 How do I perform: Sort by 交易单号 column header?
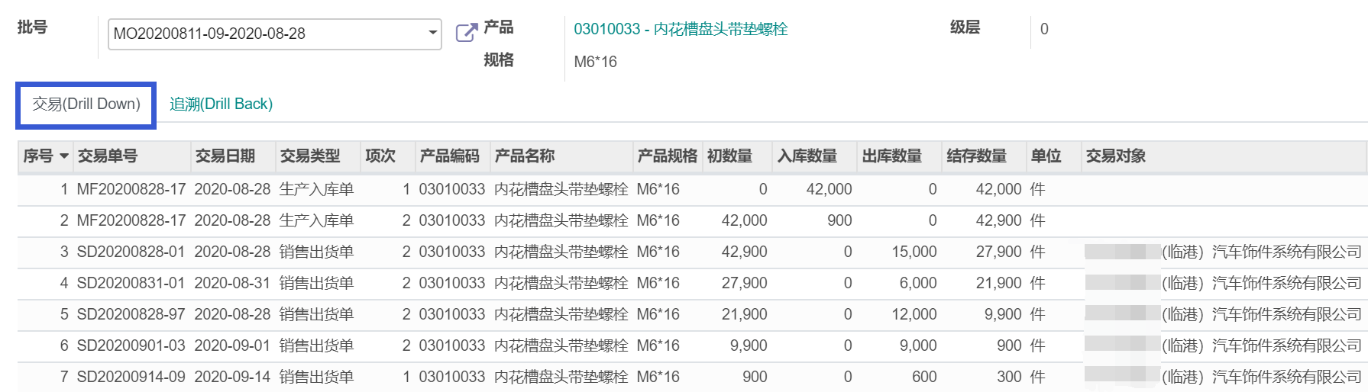point(108,156)
